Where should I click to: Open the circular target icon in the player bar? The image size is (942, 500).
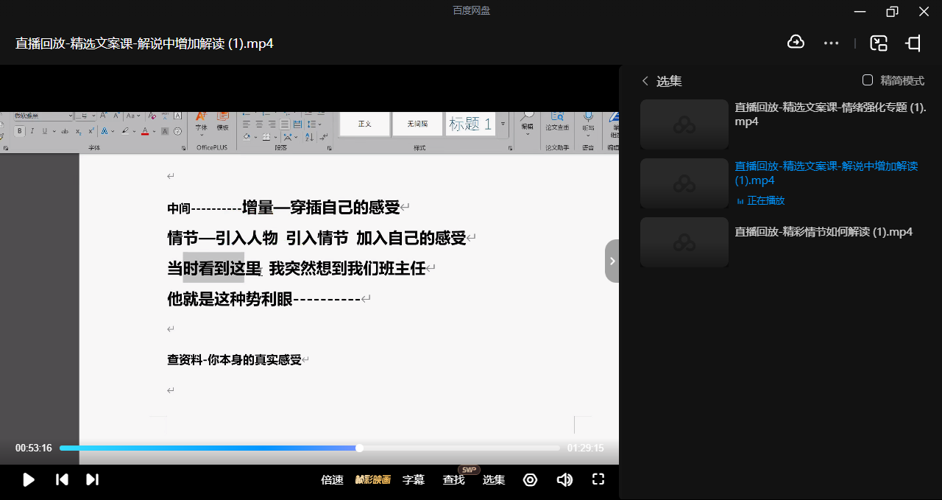click(x=530, y=480)
